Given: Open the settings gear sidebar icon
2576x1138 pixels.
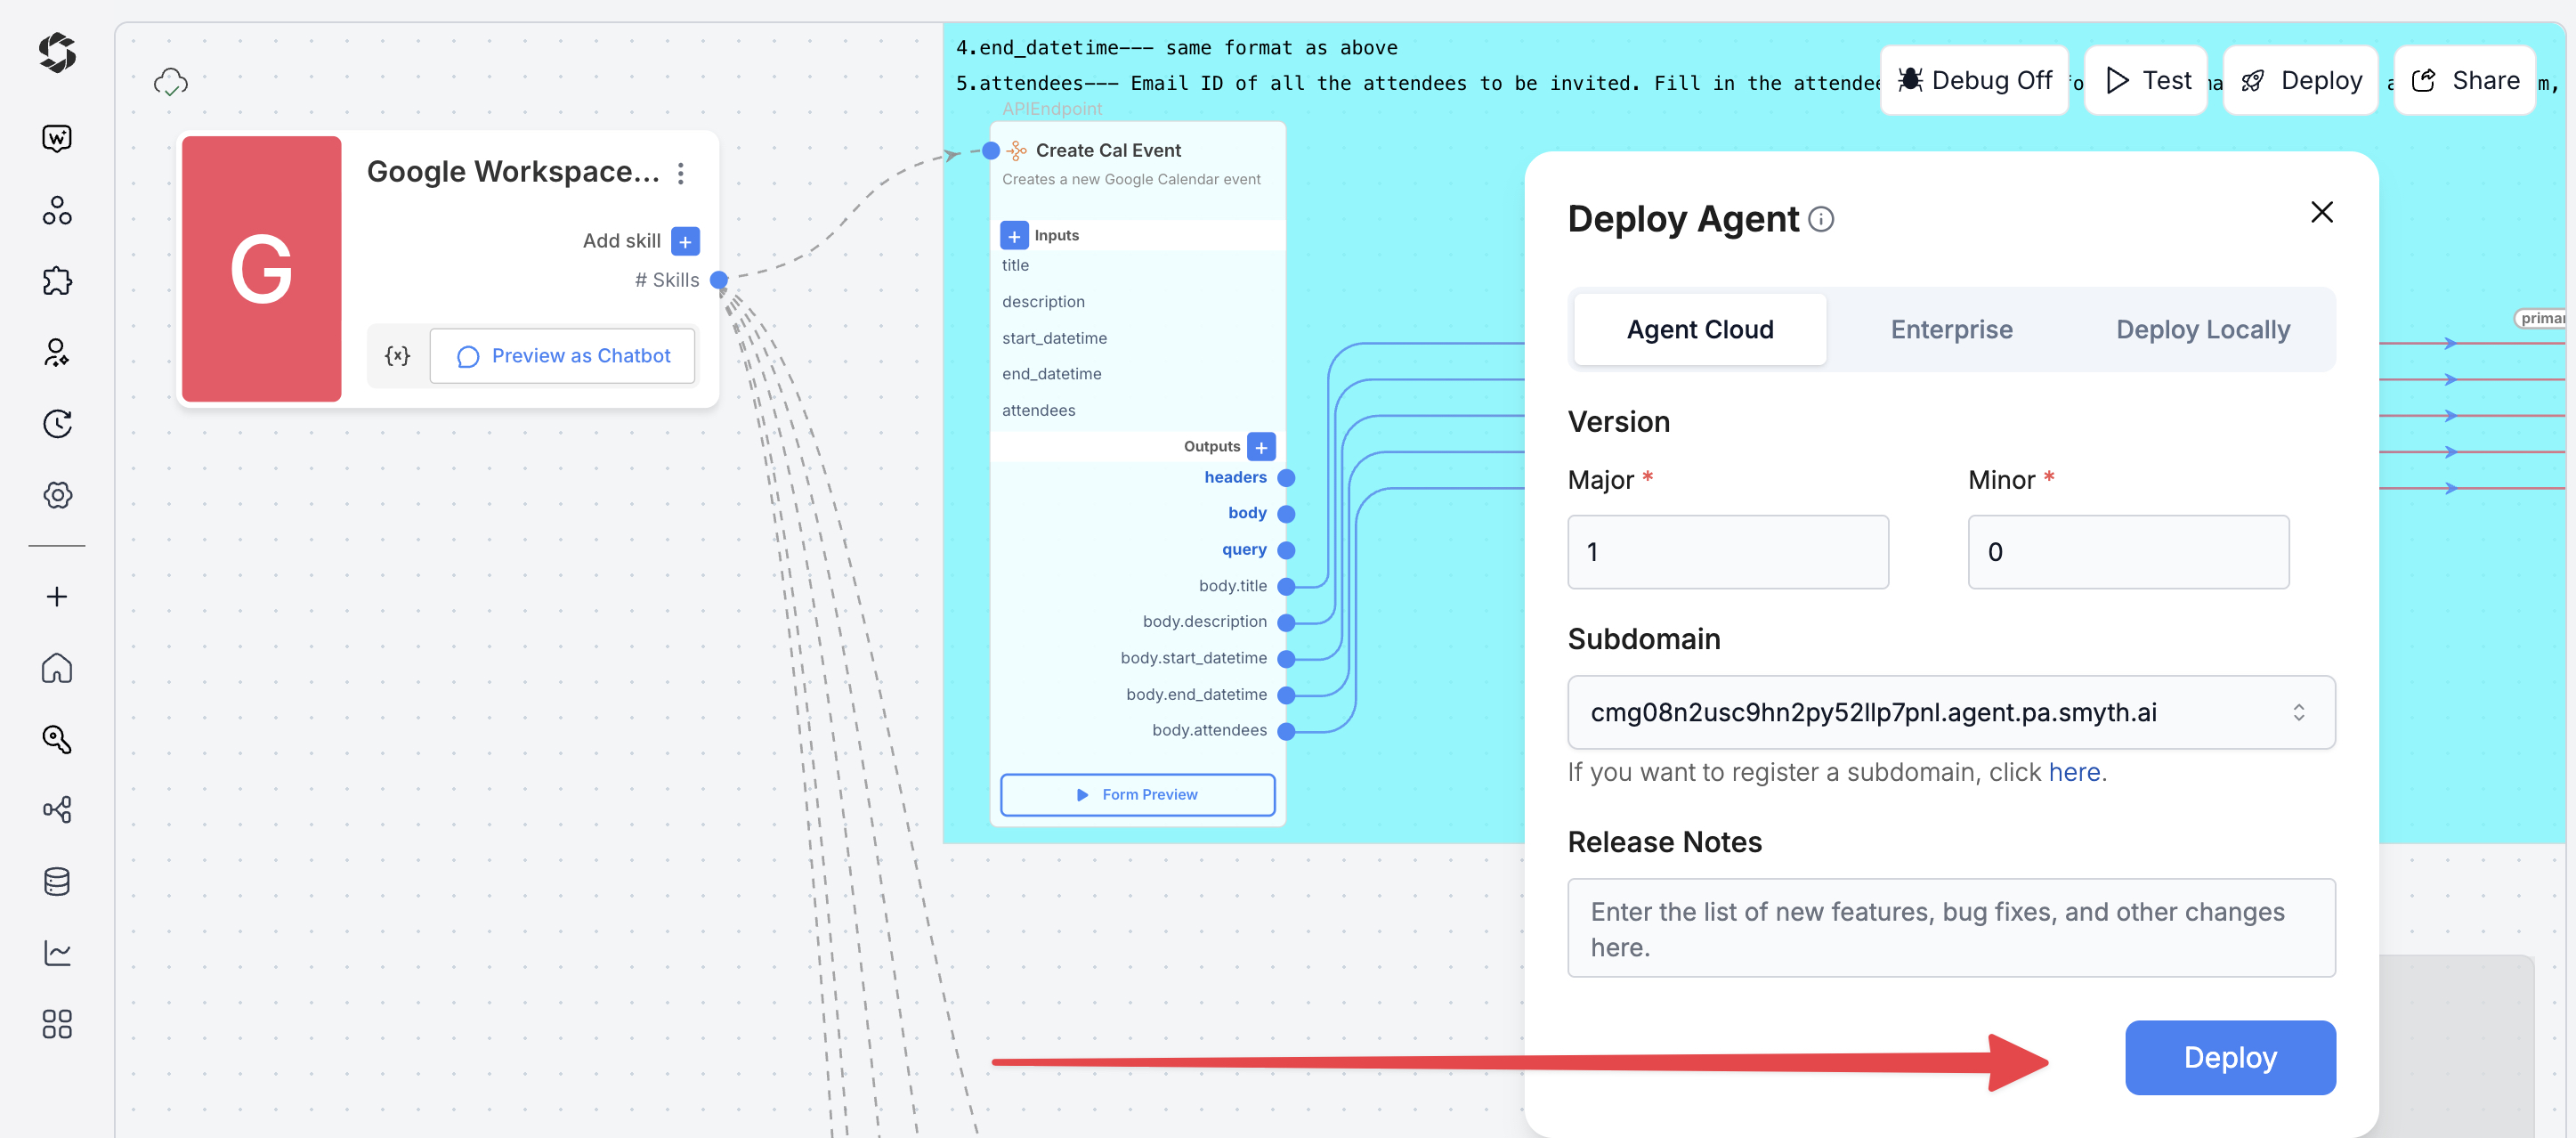Looking at the screenshot, I should click(57, 495).
